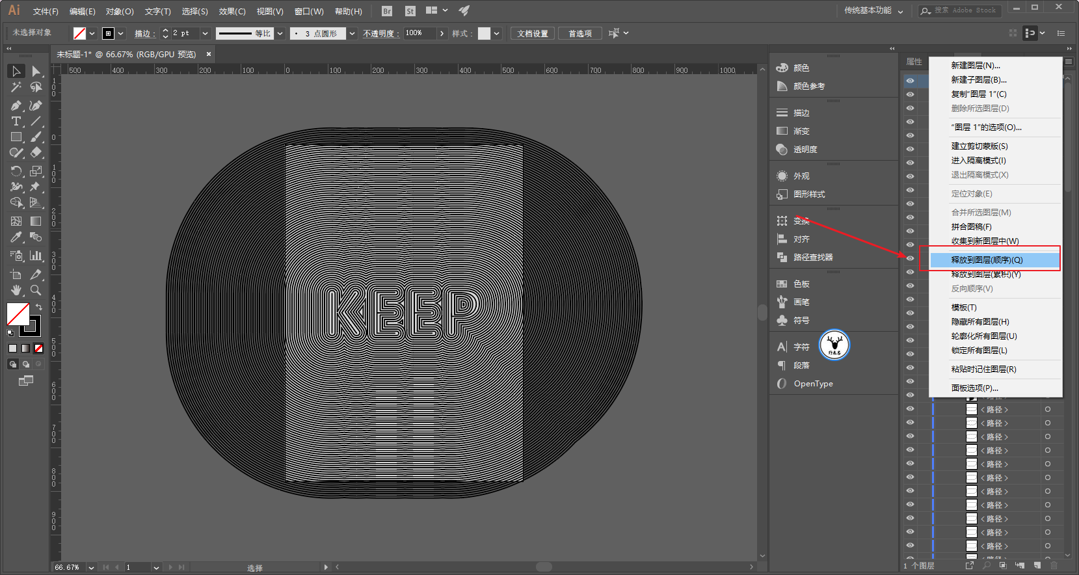This screenshot has width=1079, height=575.
Task: Open the 传统基本功能 workspace switcher
Action: (873, 11)
